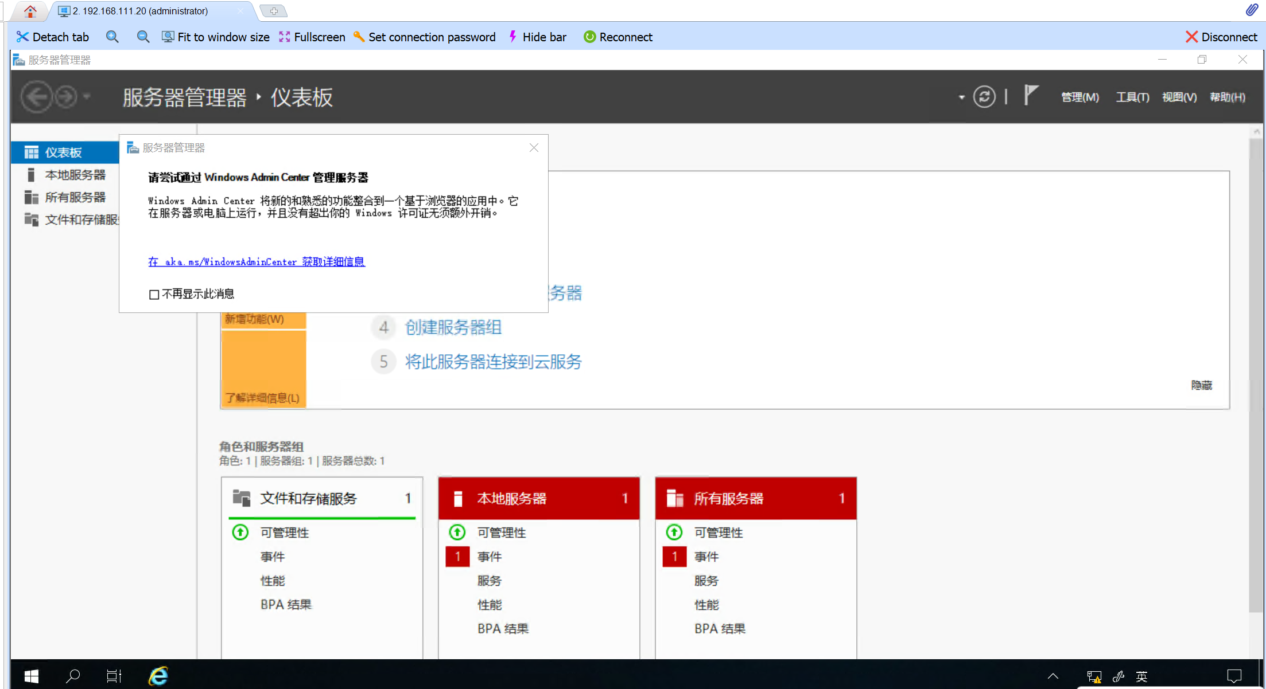Open the 所有服务器 tile header
This screenshot has width=1266, height=689.
[756, 498]
